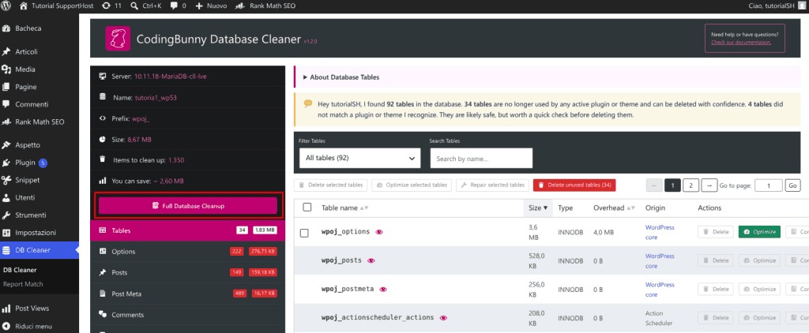
Task: Delete the wpoj_options table
Action: 716,232
